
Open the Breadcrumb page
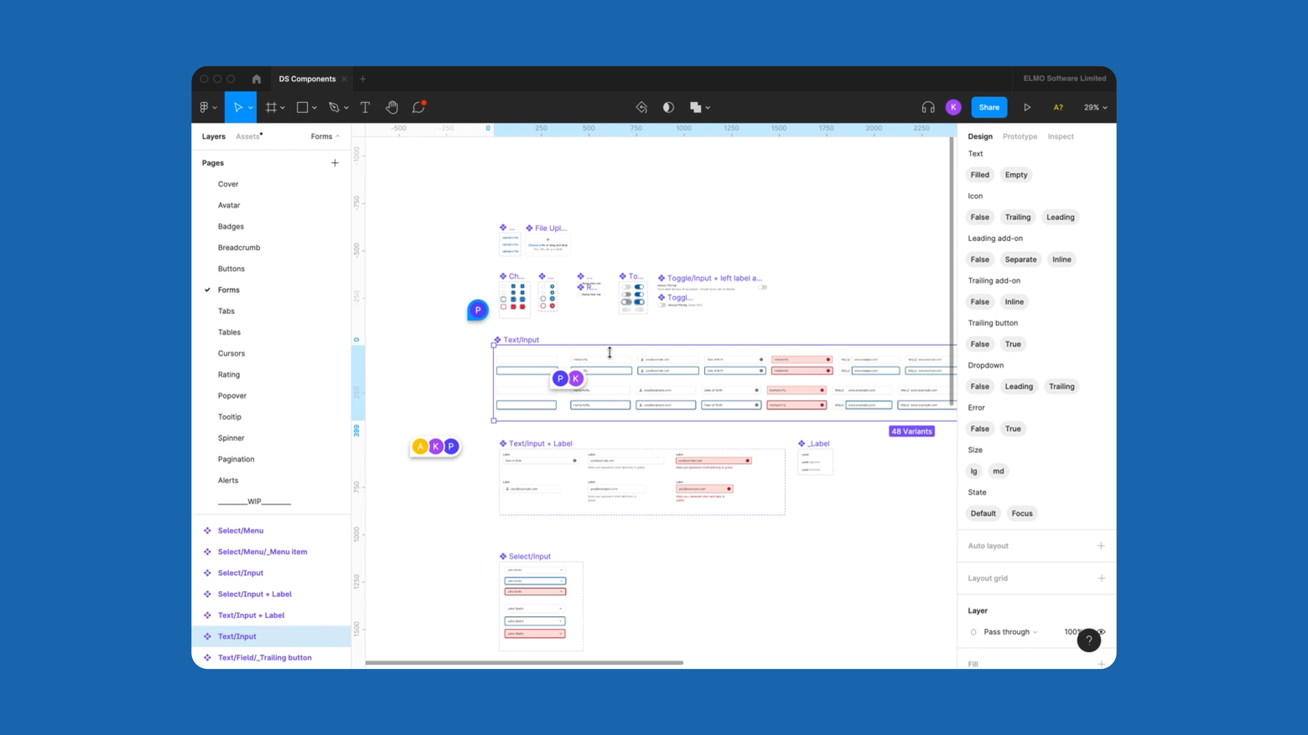[239, 247]
